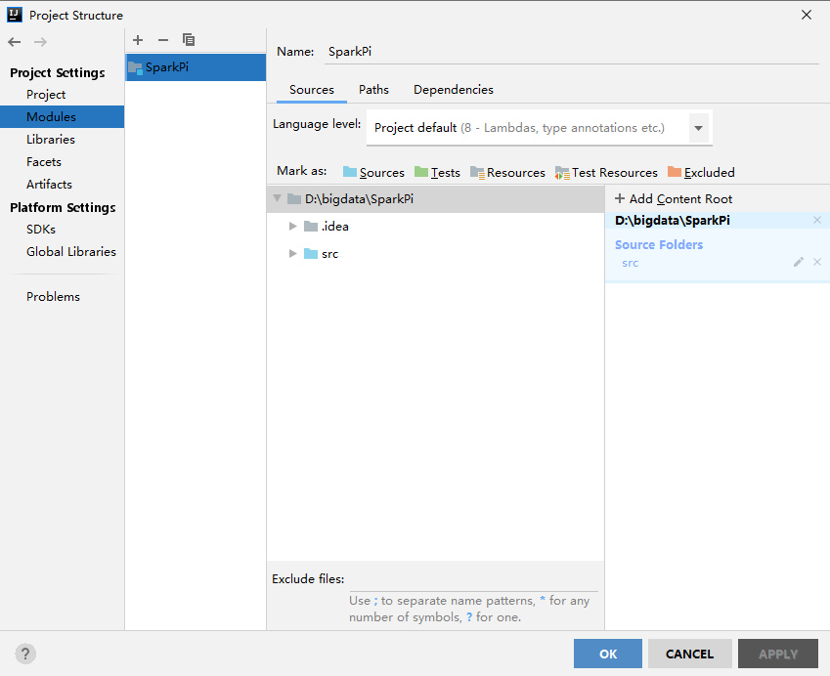830x676 pixels.
Task: Close the Project Structure dialog
Action: click(807, 15)
